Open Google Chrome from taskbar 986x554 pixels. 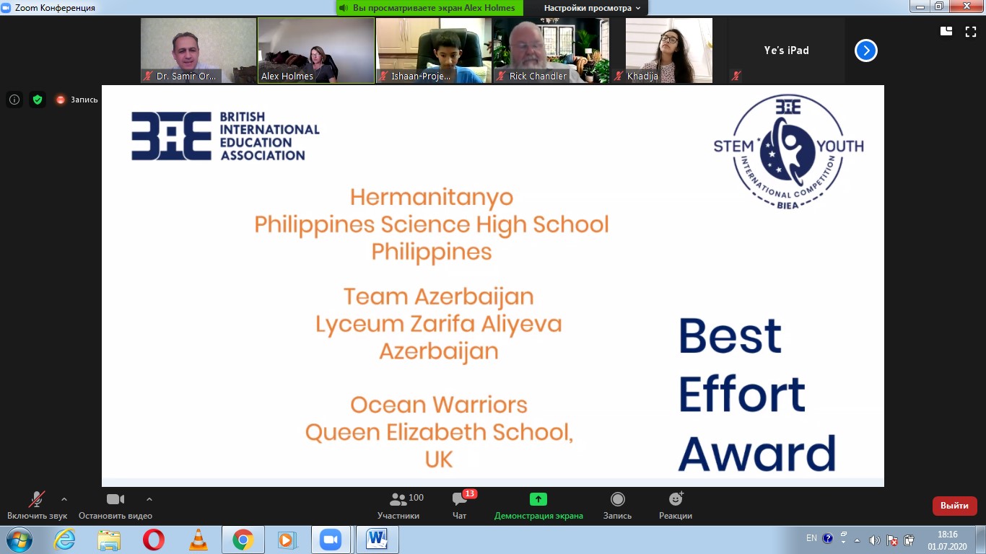[x=243, y=540]
